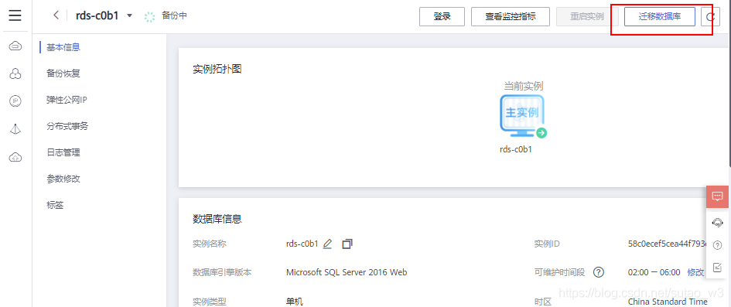Refresh the page with the reload icon
The image size is (731, 307).
pos(710,17)
